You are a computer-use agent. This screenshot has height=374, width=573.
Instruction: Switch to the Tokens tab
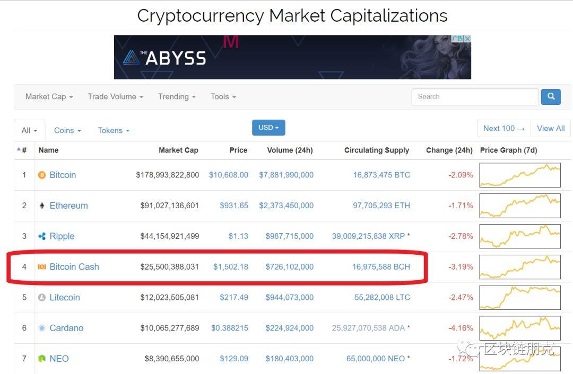pos(114,131)
